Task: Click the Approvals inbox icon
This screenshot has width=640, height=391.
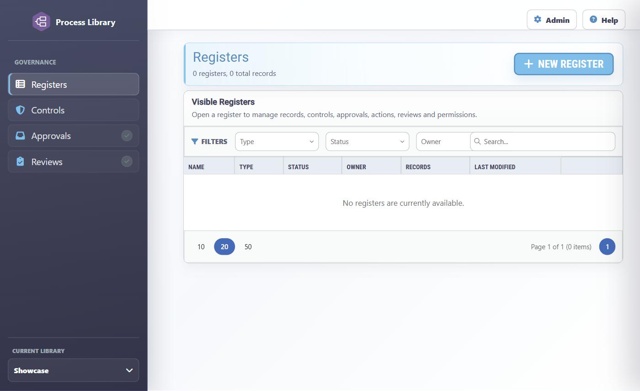Action: click(20, 135)
